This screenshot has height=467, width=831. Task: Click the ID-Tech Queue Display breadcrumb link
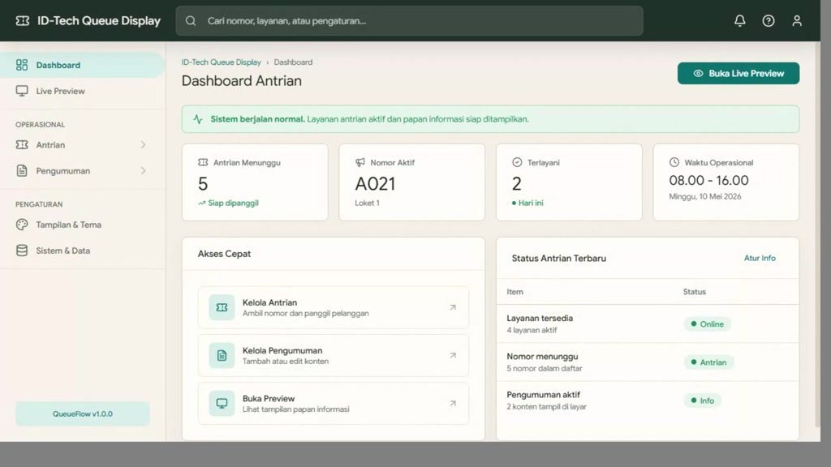(x=221, y=62)
